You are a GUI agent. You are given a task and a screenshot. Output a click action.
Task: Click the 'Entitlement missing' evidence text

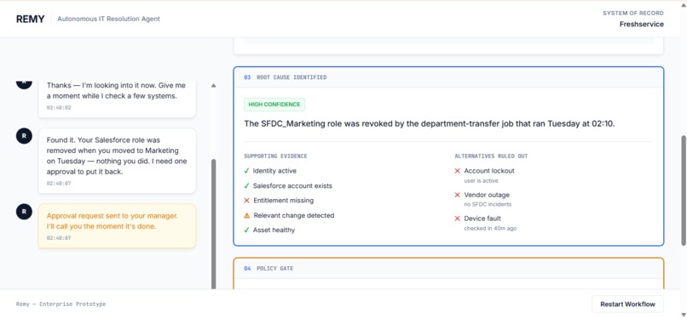pos(284,201)
